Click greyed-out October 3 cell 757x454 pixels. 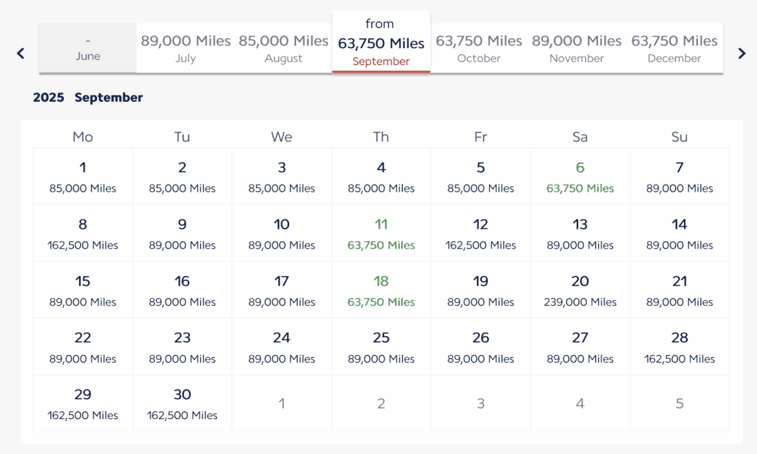pyautogui.click(x=480, y=404)
